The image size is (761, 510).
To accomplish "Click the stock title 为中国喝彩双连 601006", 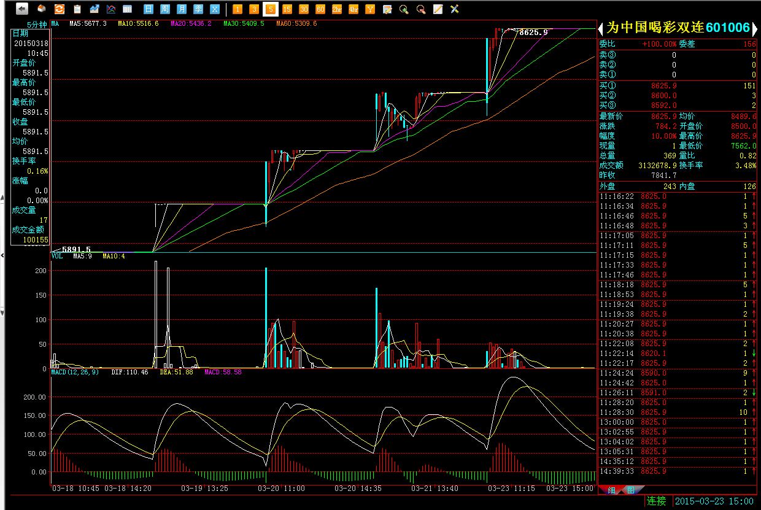I will tap(678, 28).
